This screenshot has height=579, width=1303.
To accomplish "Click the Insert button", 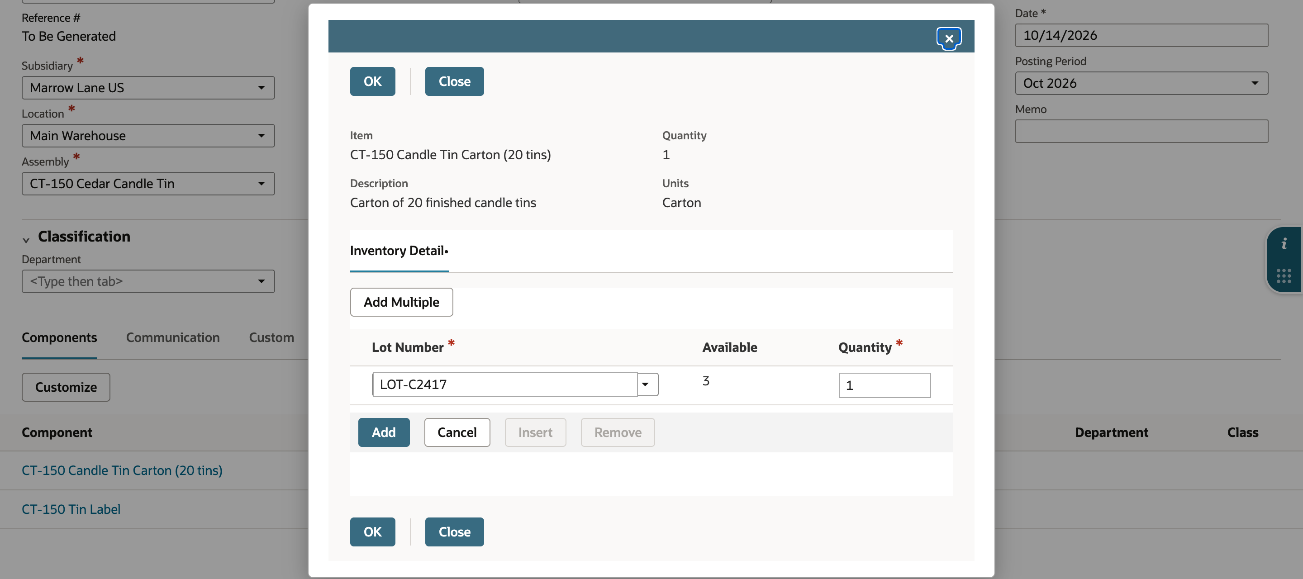I will click(535, 432).
